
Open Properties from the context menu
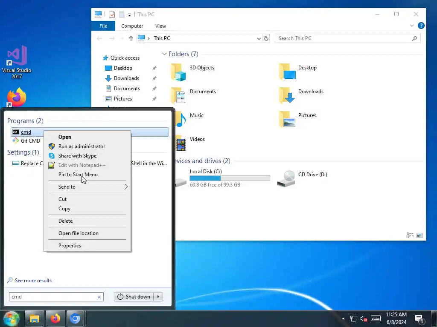[x=87, y=246]
